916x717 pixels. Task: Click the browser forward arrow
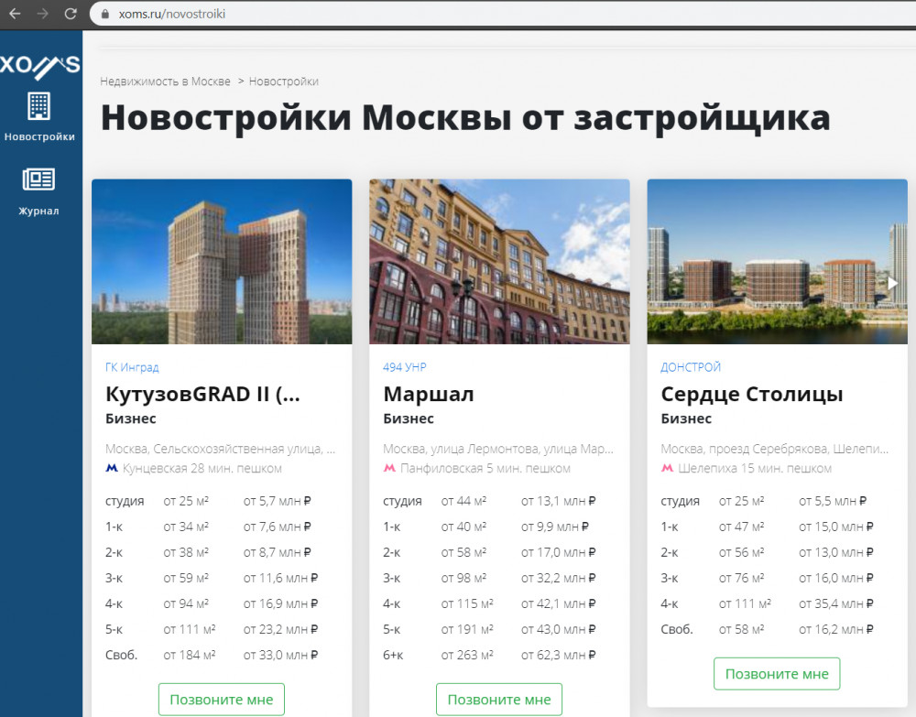[x=43, y=14]
